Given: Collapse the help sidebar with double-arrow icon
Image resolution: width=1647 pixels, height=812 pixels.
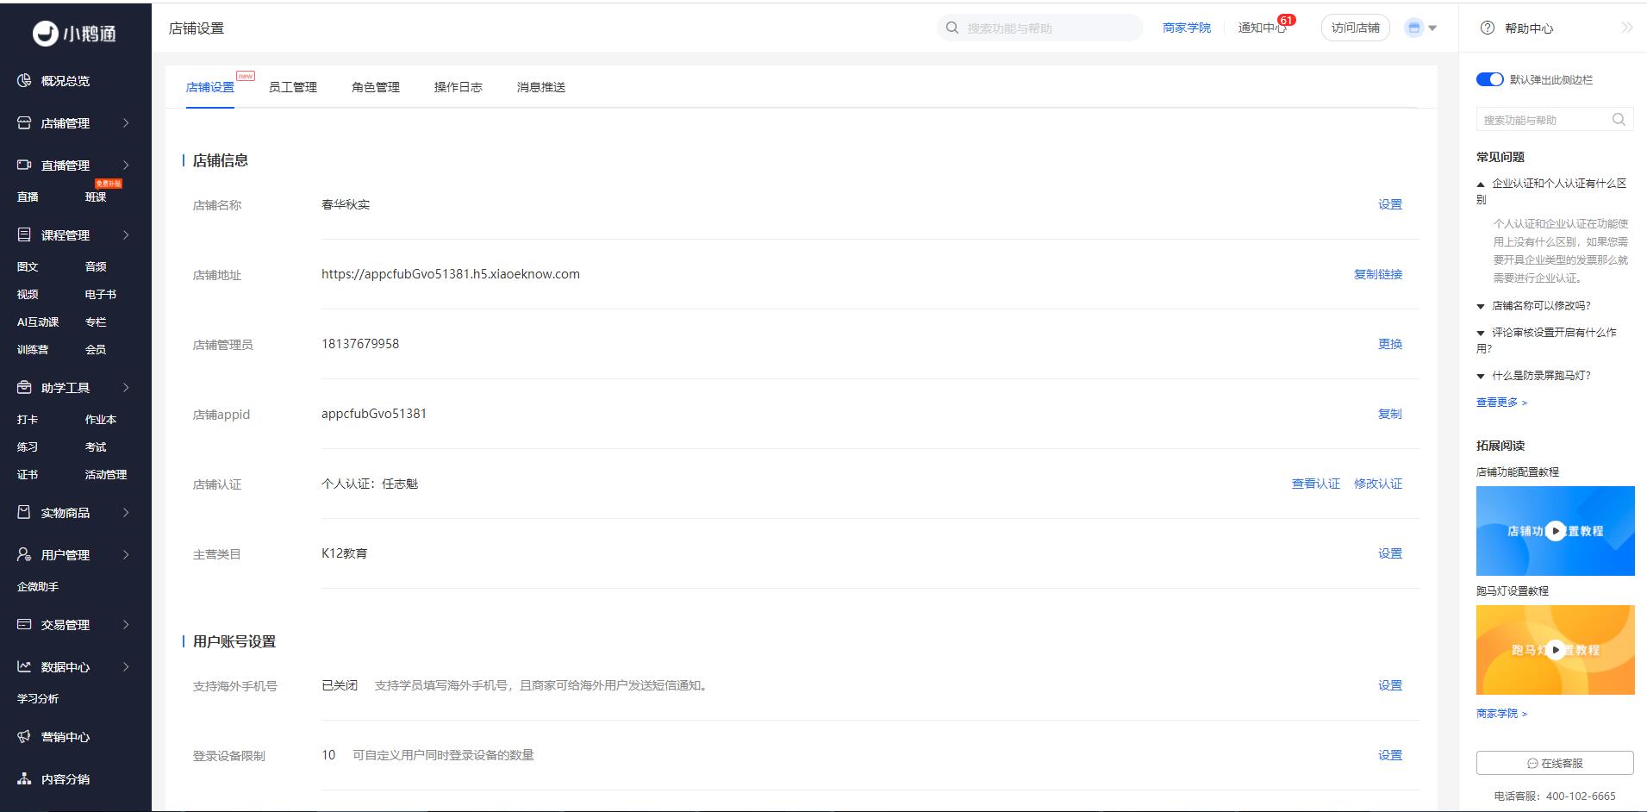Looking at the screenshot, I should tap(1626, 28).
